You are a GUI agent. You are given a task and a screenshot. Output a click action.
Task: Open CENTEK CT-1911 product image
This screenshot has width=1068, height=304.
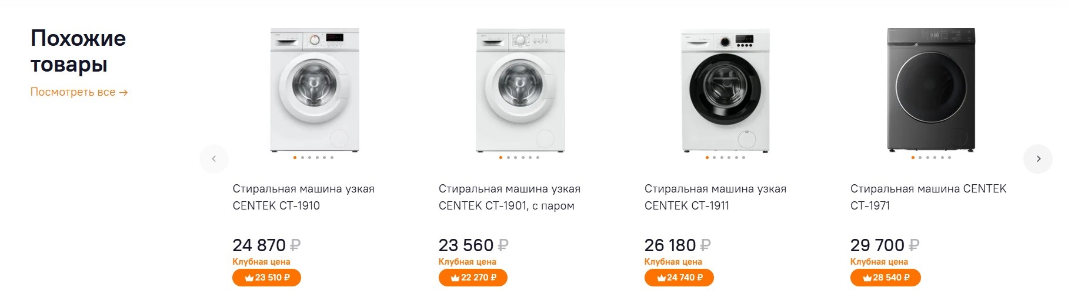point(725,90)
